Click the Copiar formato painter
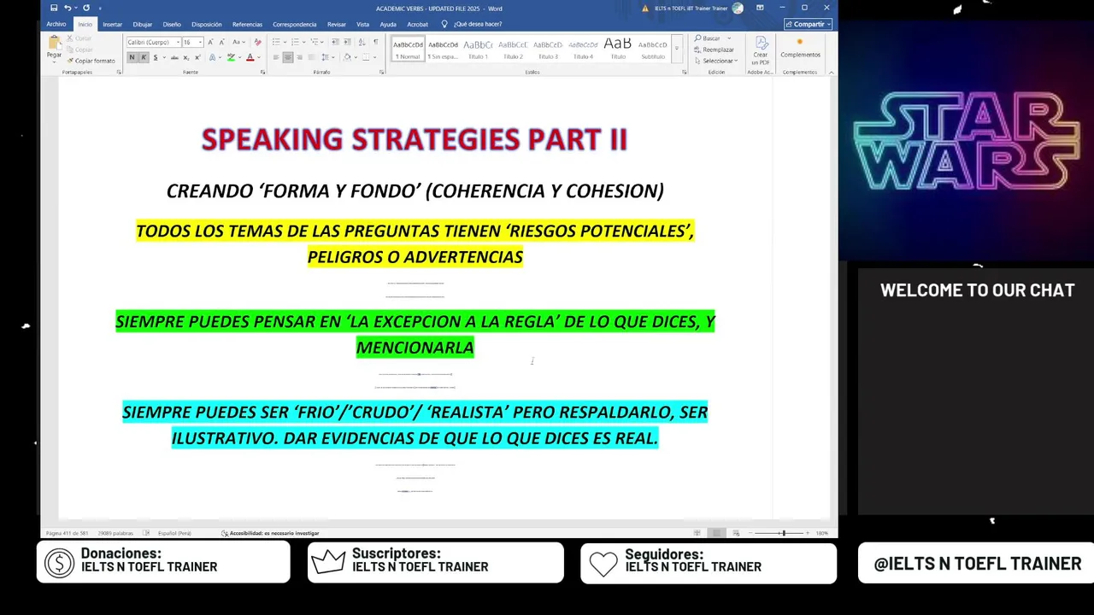Image resolution: width=1094 pixels, height=615 pixels. (x=91, y=61)
